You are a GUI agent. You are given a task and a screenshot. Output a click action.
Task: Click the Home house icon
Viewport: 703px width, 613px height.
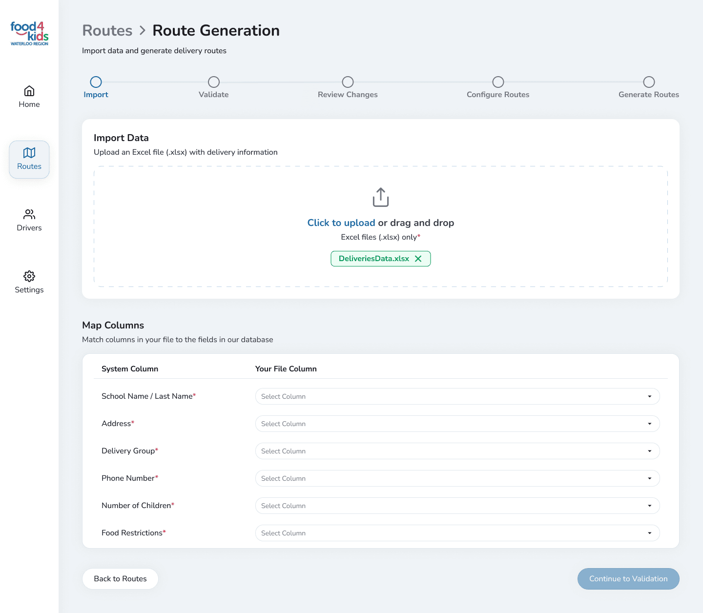29,91
